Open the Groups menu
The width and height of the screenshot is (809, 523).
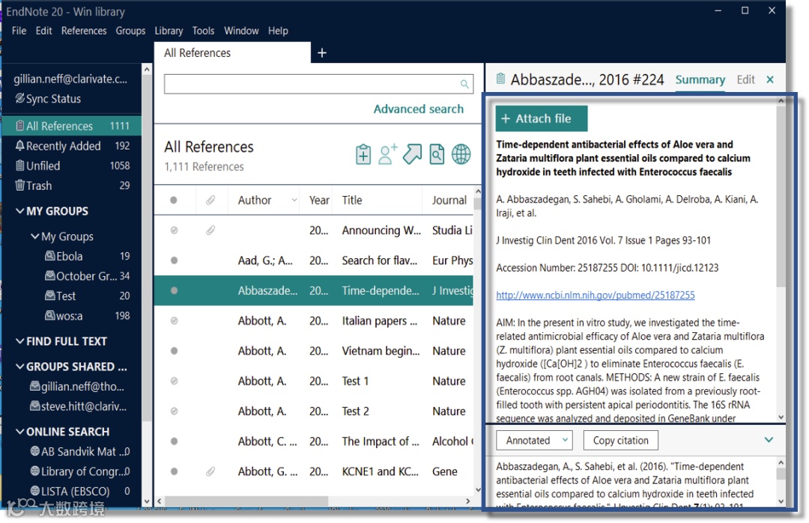click(130, 31)
